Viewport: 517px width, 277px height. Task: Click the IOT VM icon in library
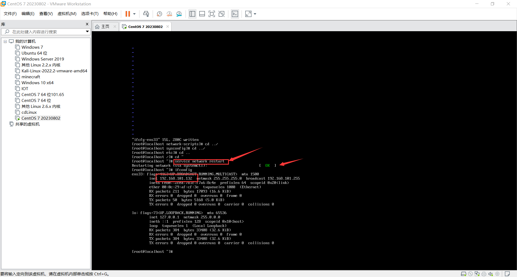[18, 89]
